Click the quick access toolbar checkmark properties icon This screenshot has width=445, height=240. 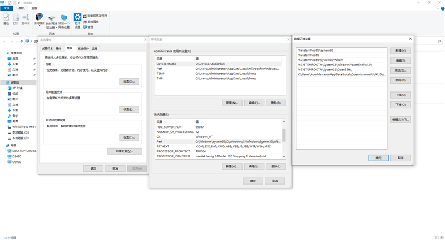tap(9, 3)
